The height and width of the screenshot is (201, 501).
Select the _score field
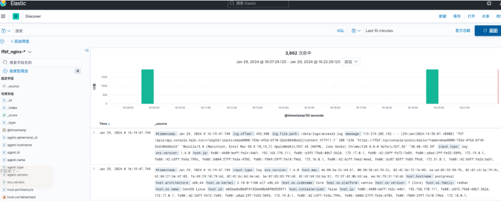[x=12, y=115]
